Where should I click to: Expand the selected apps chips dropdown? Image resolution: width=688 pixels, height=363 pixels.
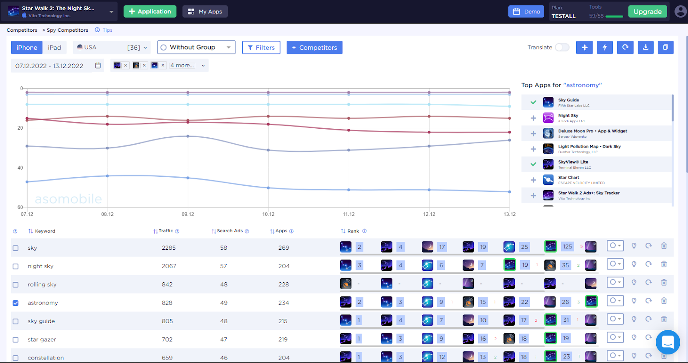point(203,66)
